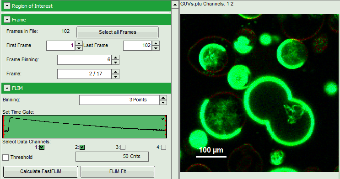Collapse the Frame section
This screenshot has height=179, width=340.
pos(7,20)
